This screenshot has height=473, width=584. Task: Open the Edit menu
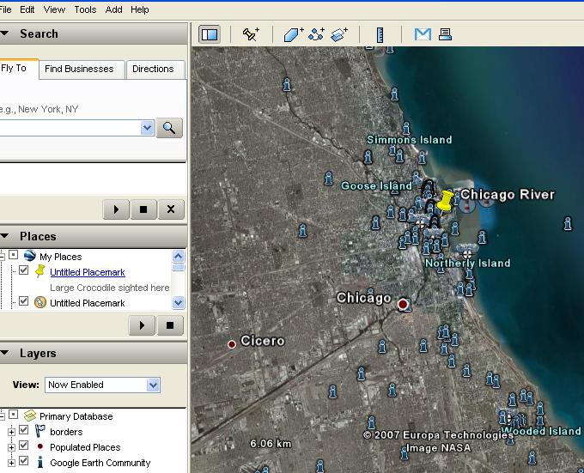(x=27, y=9)
